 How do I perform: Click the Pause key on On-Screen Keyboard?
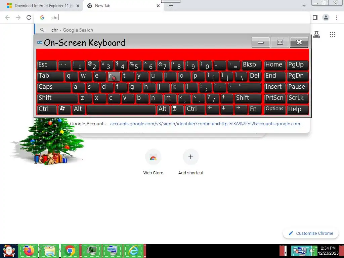tap(298, 88)
